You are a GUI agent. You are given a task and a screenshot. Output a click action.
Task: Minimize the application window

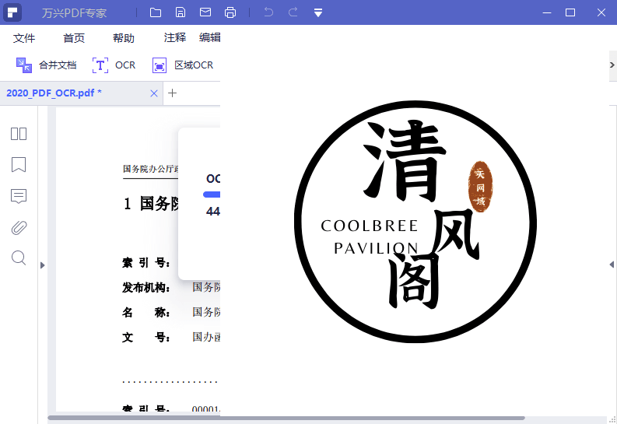(x=546, y=12)
